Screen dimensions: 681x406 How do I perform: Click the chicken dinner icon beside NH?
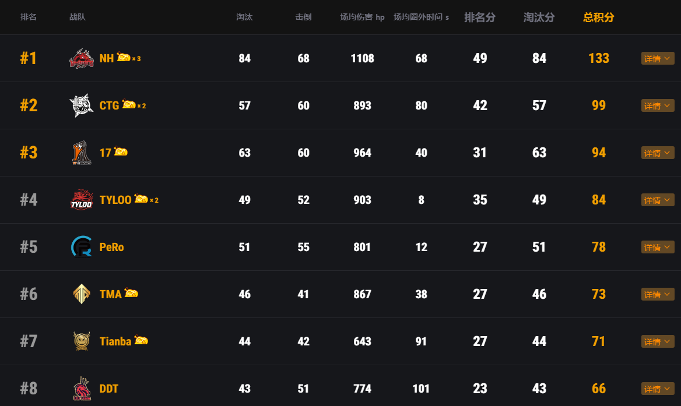coord(124,57)
